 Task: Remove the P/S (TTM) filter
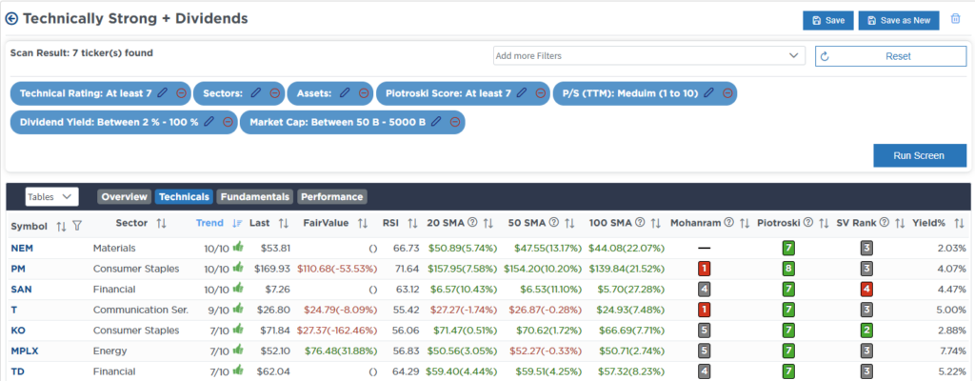point(727,92)
